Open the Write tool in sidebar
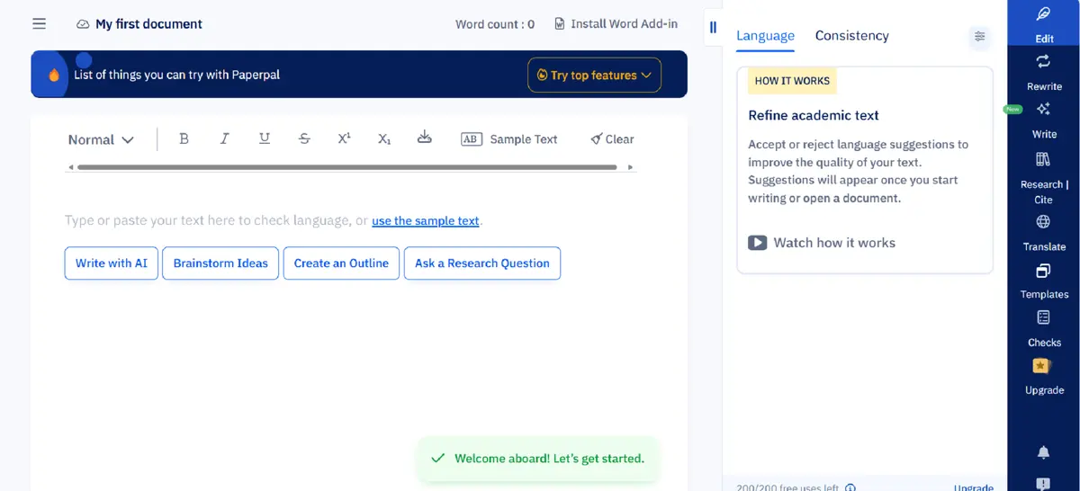This screenshot has height=491, width=1080. (x=1044, y=119)
